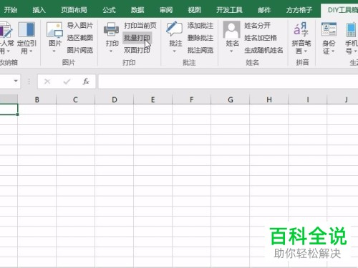This screenshot has width=358, height=268.
Task: Switch to the 审阅 tab
Action: 166,10
